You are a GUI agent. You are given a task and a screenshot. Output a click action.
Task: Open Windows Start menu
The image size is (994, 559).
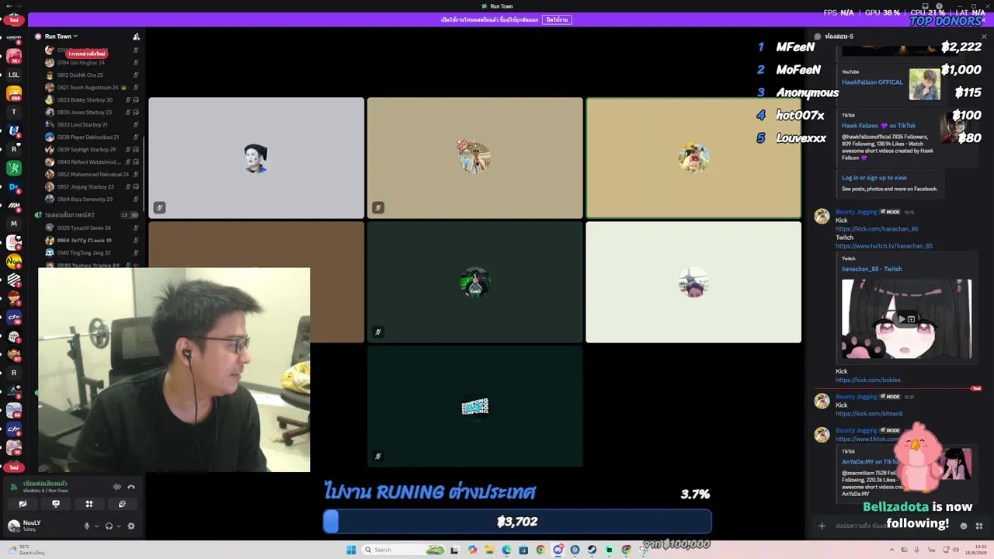(351, 550)
